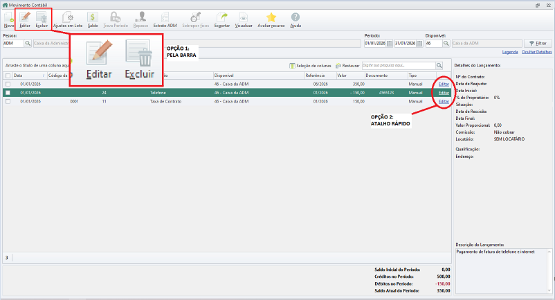
Task: Sort by the Referência column header
Action: [320, 76]
